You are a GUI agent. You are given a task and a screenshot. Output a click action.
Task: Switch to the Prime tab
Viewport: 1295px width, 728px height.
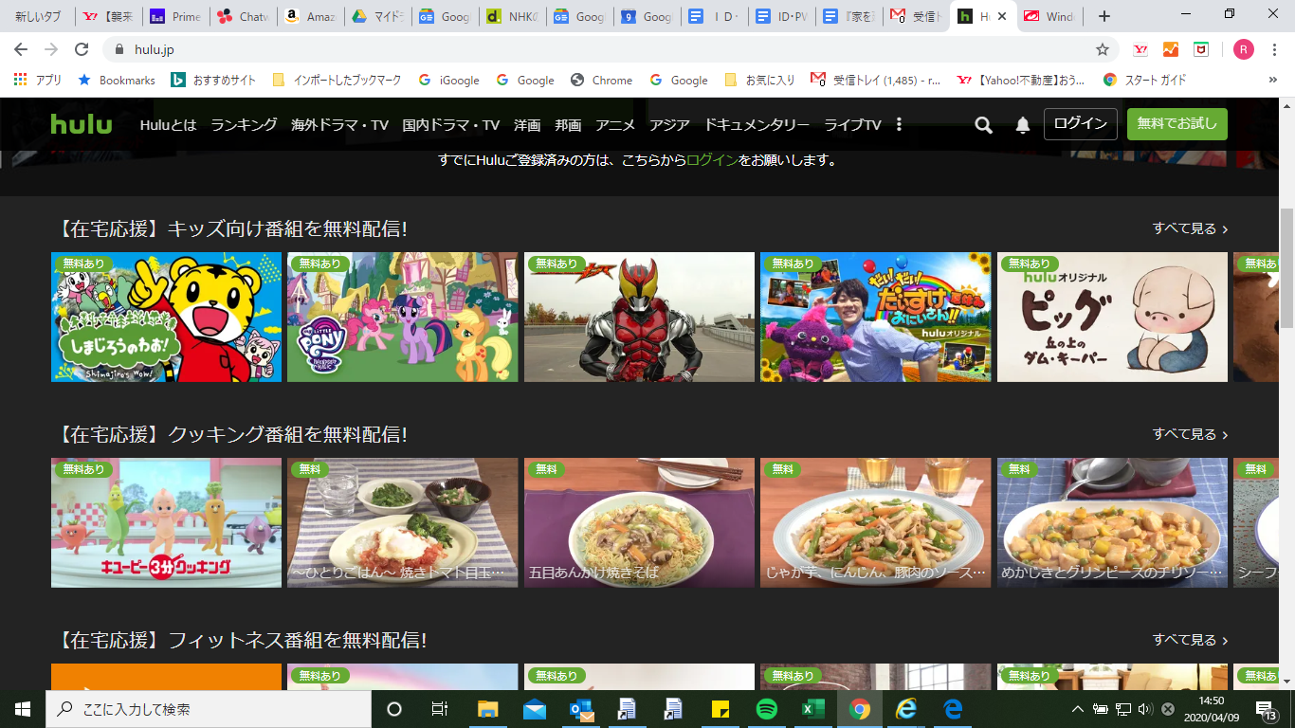click(176, 16)
